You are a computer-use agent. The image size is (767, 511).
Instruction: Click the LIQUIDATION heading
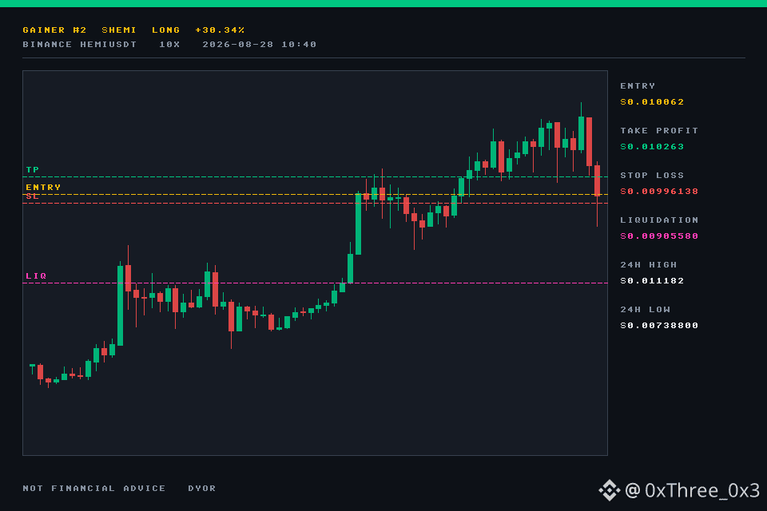[x=659, y=220]
